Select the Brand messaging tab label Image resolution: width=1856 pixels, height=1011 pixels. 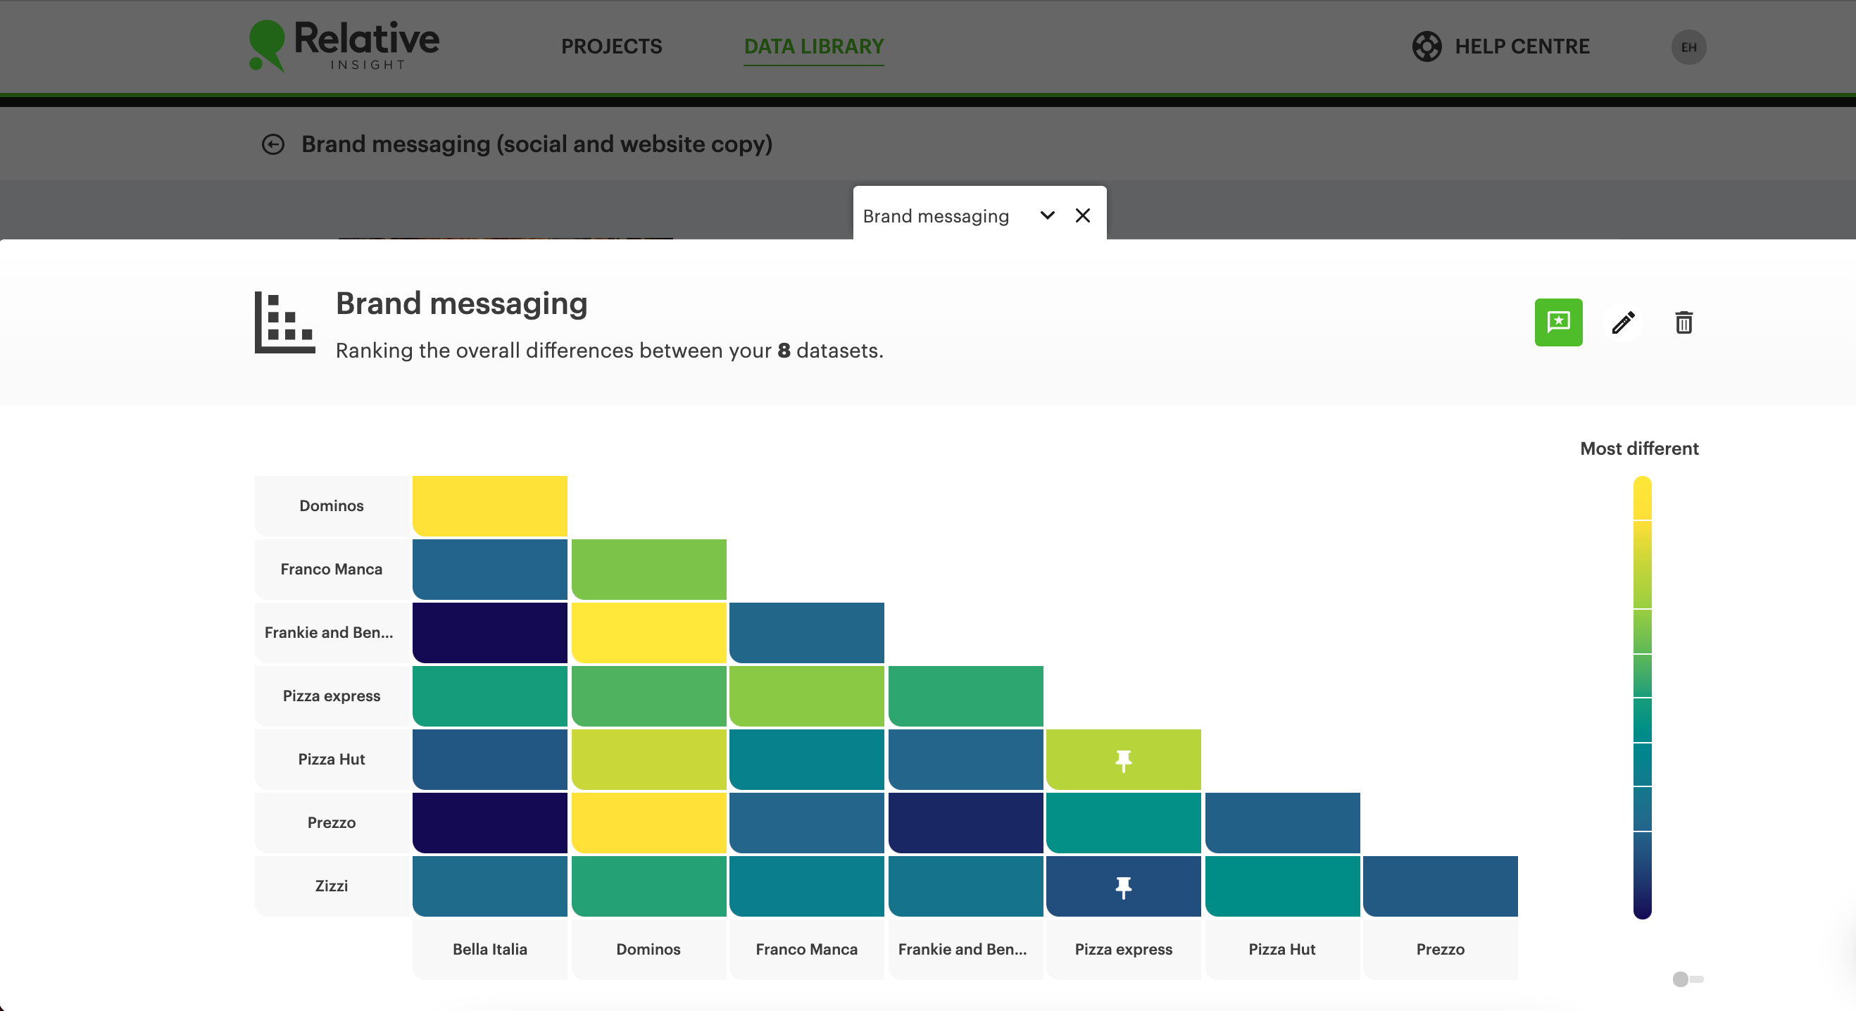[935, 216]
